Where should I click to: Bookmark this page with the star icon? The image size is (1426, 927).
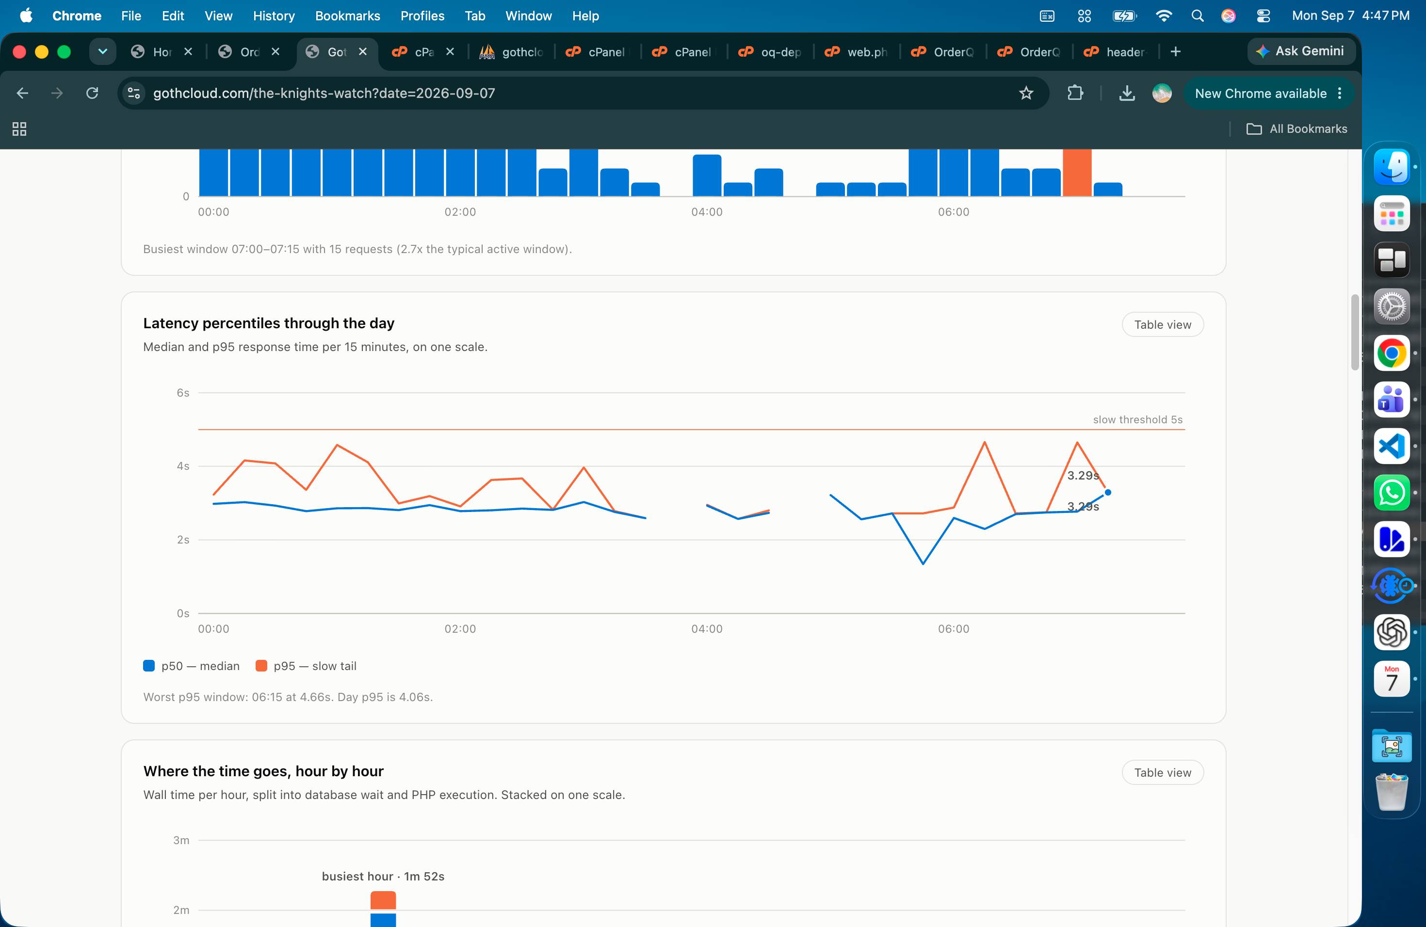click(1026, 94)
